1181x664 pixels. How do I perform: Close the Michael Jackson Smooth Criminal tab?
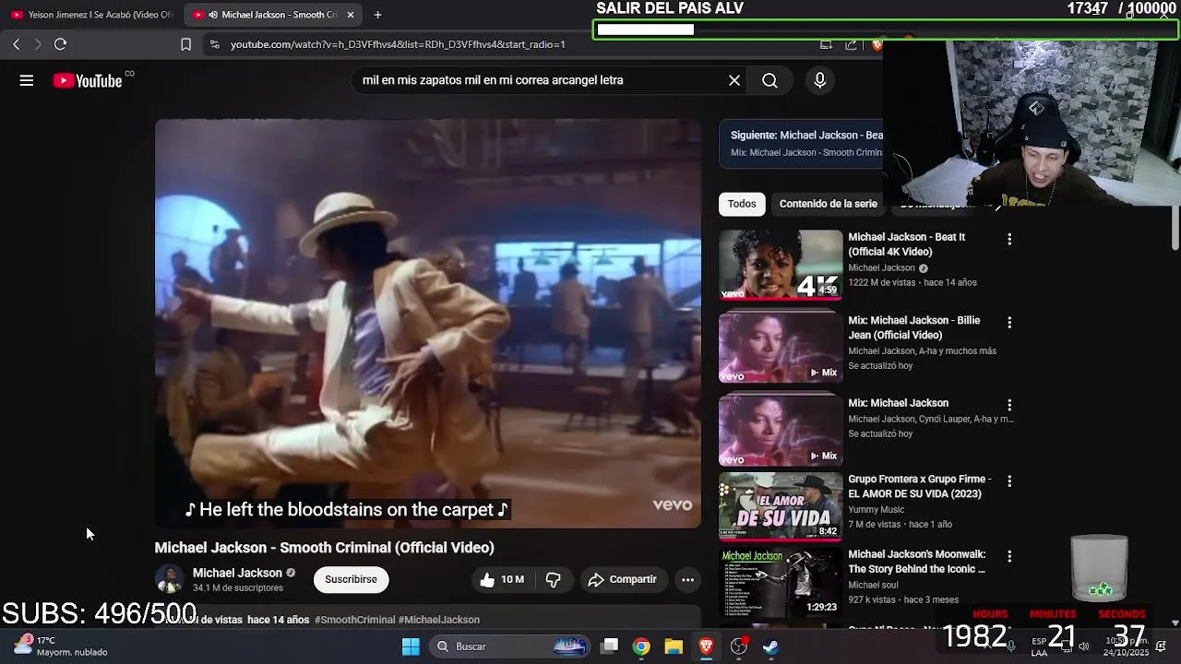click(350, 15)
